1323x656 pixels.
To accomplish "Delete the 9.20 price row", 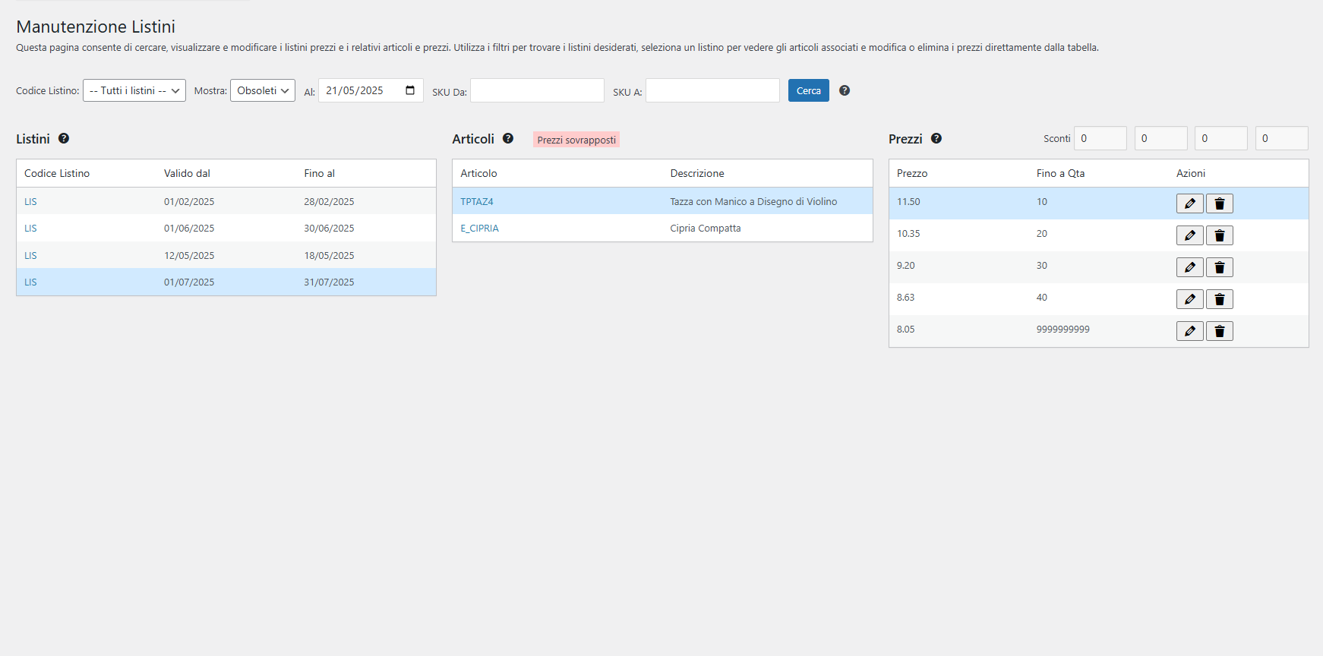I will tap(1219, 267).
